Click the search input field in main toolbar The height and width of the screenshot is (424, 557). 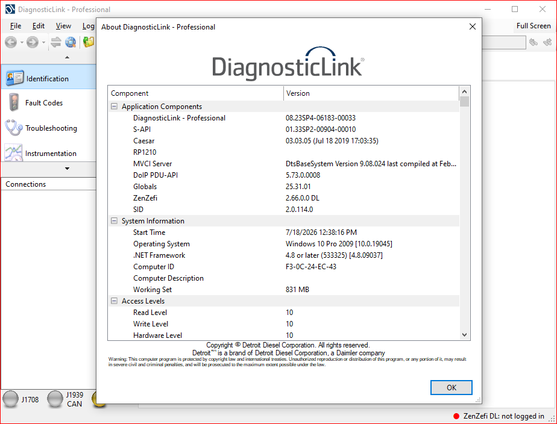tap(504, 42)
